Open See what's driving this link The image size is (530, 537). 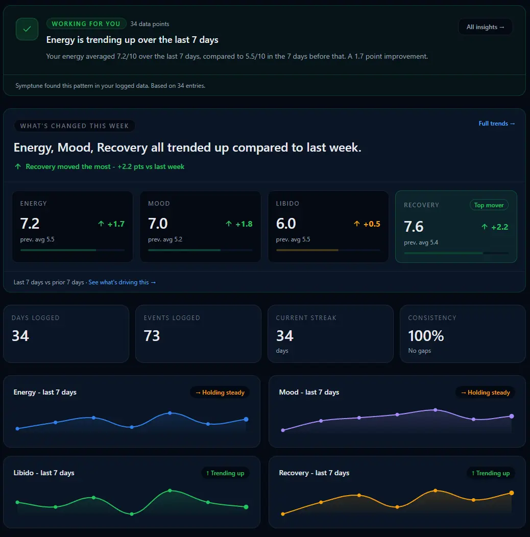click(122, 282)
